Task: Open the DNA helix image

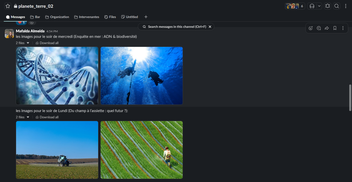Action: click(x=57, y=76)
